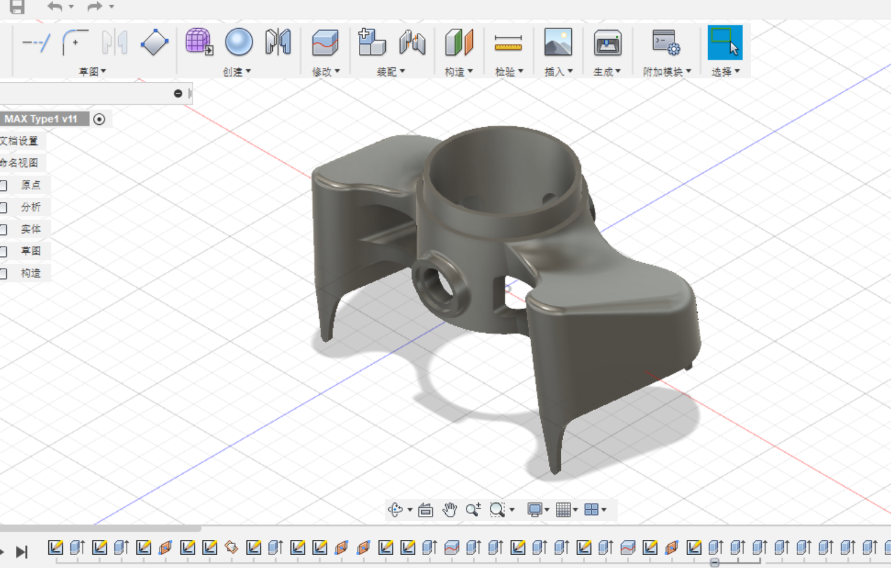Click the blue sphere create icon
891x568 pixels.
238,42
